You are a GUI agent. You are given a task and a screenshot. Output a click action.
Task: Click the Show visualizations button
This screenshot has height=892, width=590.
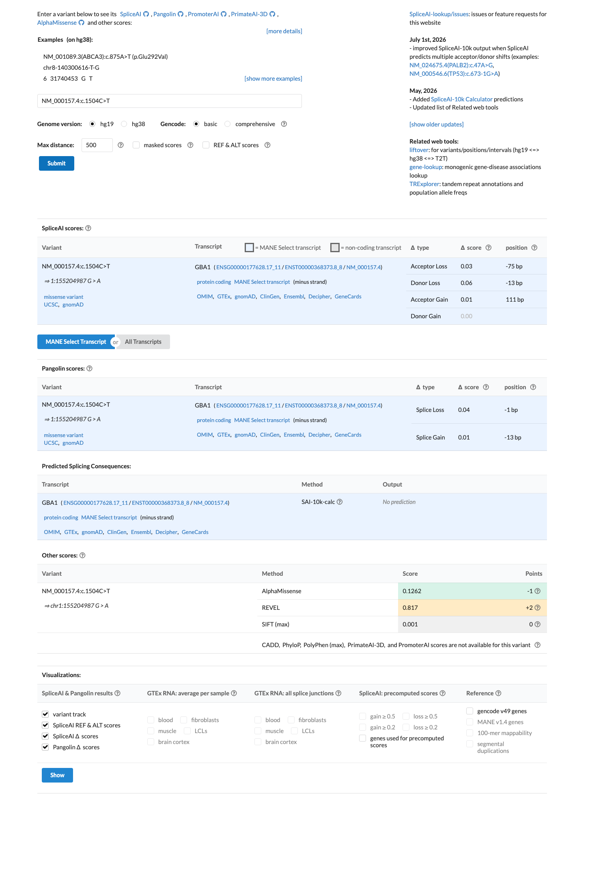(57, 775)
